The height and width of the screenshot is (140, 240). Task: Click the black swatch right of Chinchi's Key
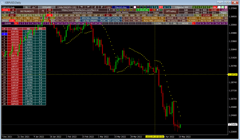pyautogui.click(x=131, y=7)
